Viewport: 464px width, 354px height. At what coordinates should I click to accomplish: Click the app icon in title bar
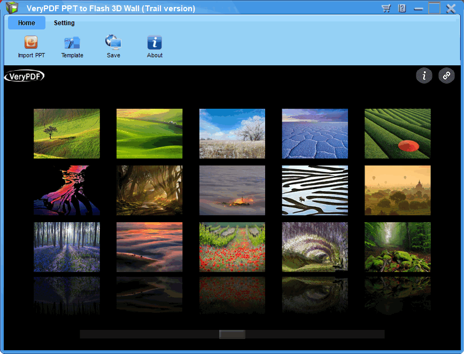point(12,7)
